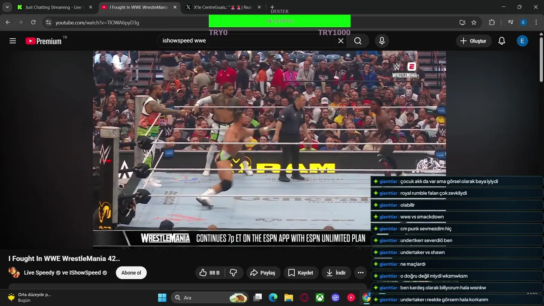The width and height of the screenshot is (544, 306).
Task: Open the 'Live Speedy' channel link
Action: tap(39, 273)
